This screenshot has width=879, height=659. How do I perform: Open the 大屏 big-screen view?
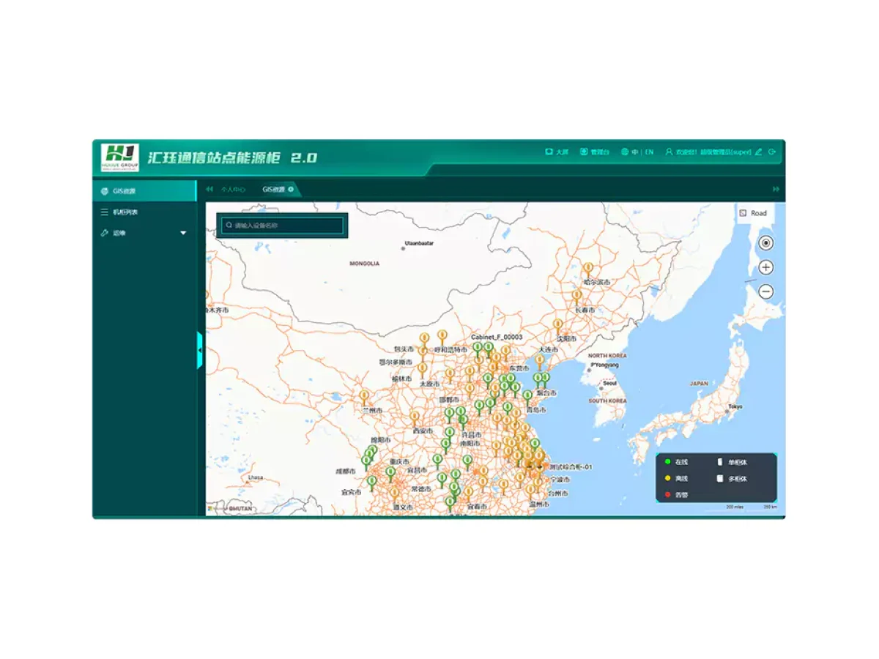pos(557,152)
